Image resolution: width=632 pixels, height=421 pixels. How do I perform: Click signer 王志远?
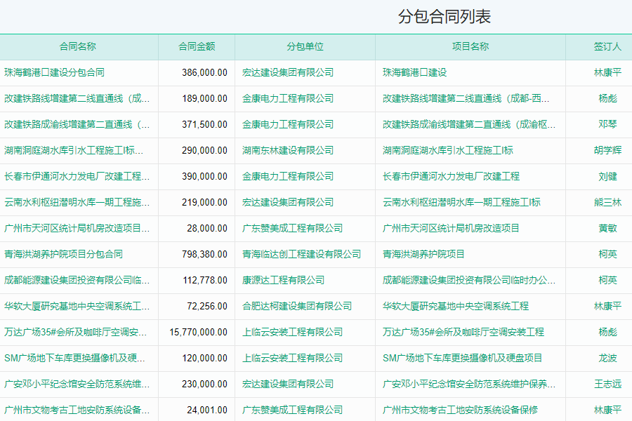coord(607,385)
